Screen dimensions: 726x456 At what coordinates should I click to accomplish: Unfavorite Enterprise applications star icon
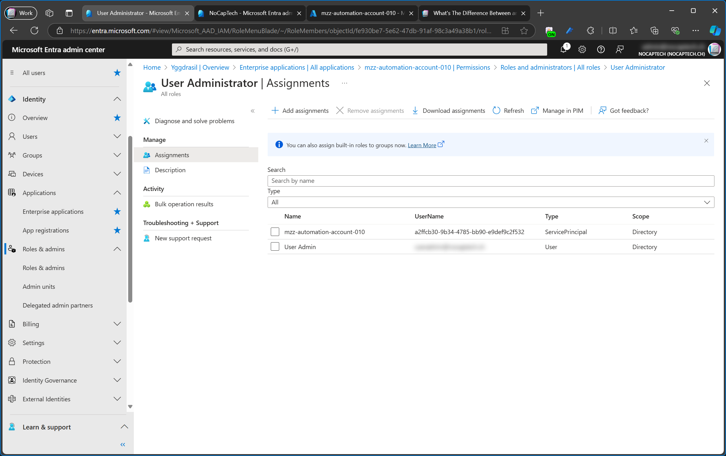coord(117,212)
